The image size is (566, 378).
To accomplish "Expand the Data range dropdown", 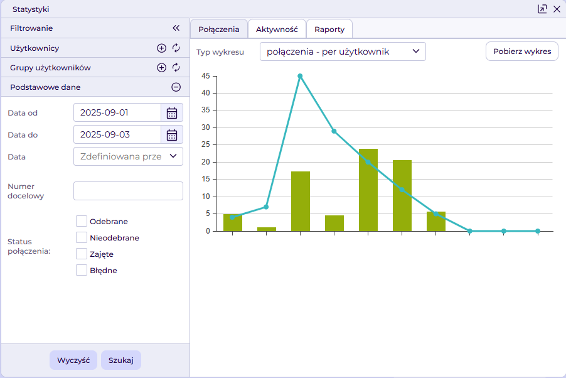I will point(128,156).
